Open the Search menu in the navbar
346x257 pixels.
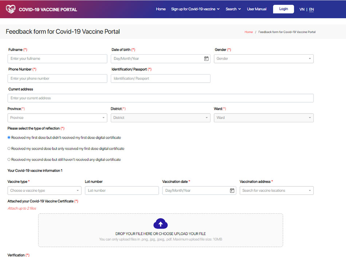(x=233, y=9)
